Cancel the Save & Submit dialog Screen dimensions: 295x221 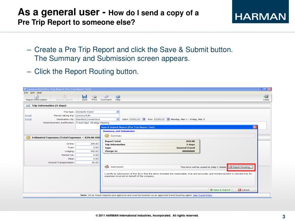[x=244, y=190]
